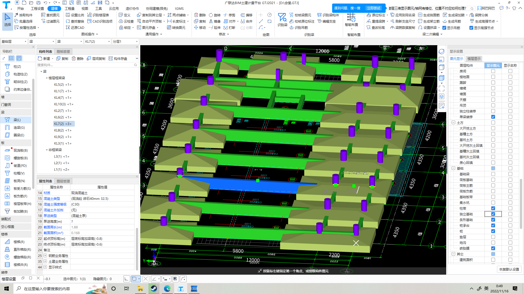This screenshot has width=524, height=294.
Task: Click the orbit view icon beside viewport
Action: (x=441, y=52)
